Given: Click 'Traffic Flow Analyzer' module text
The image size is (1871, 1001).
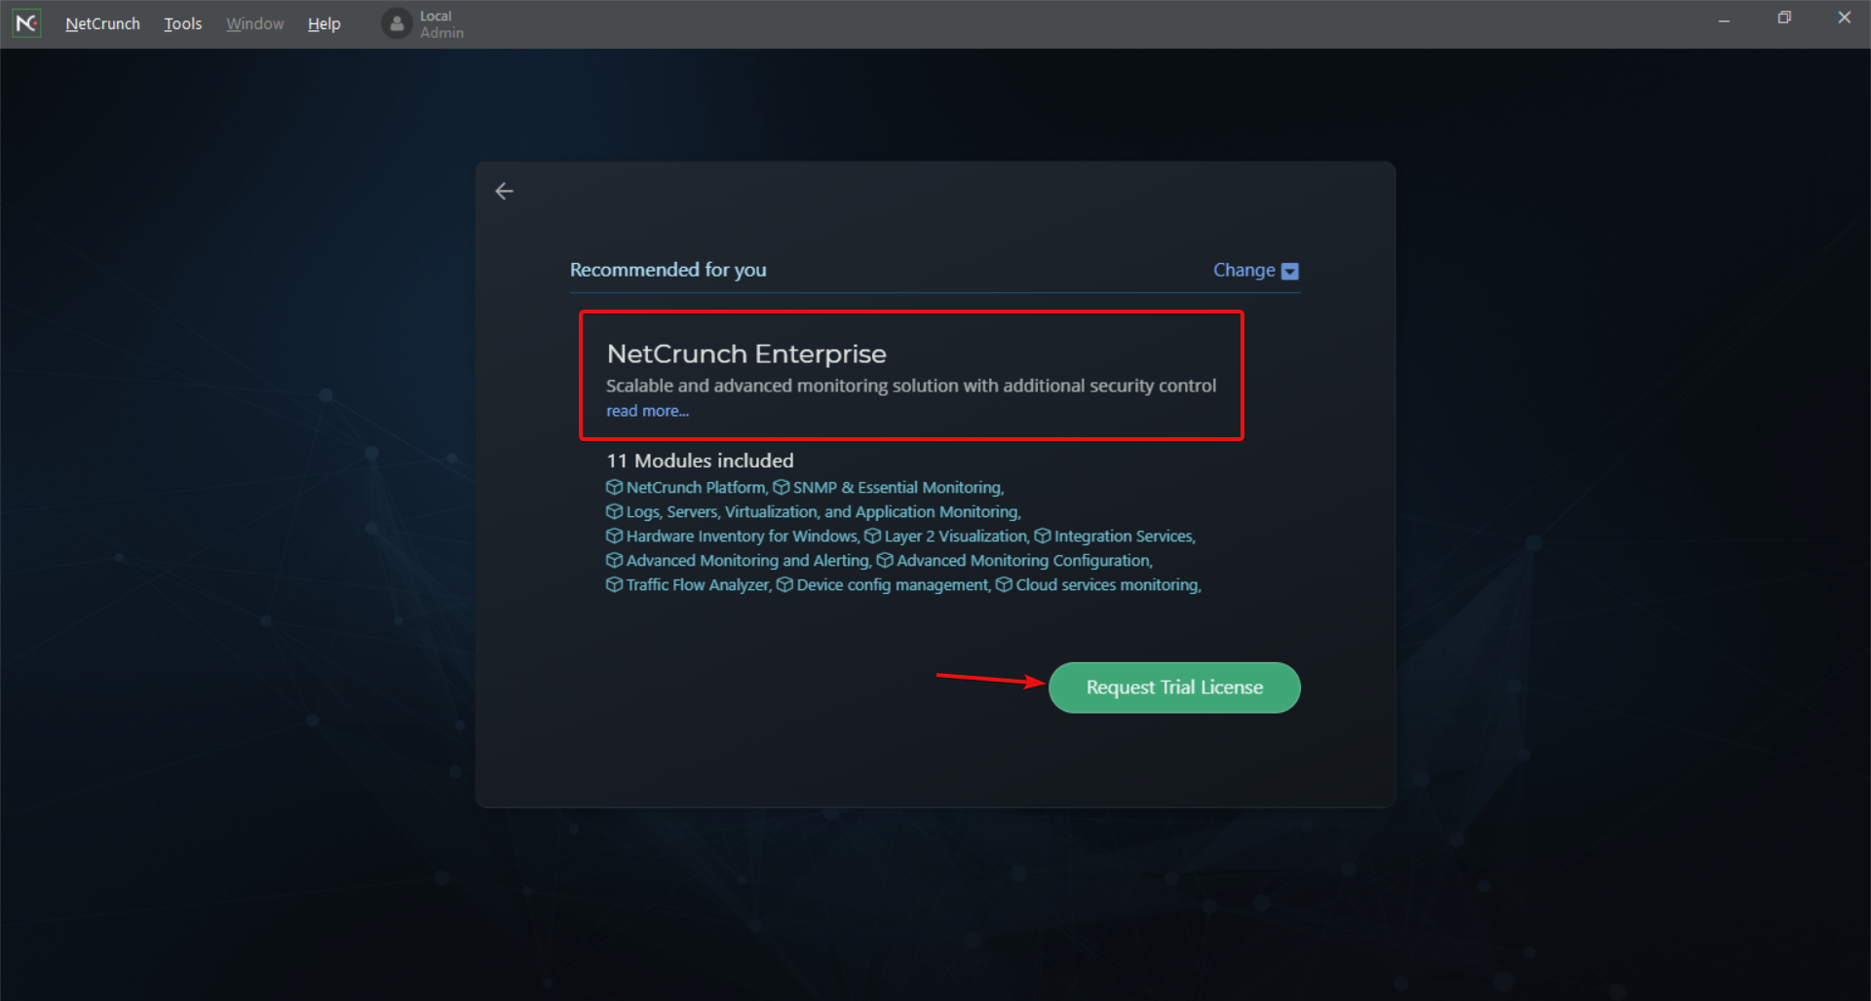Looking at the screenshot, I should coord(698,584).
